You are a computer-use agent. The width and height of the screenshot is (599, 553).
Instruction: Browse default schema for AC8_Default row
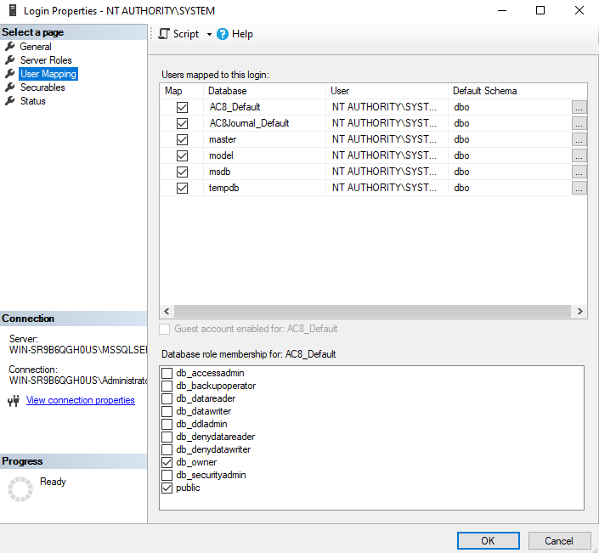(x=579, y=107)
